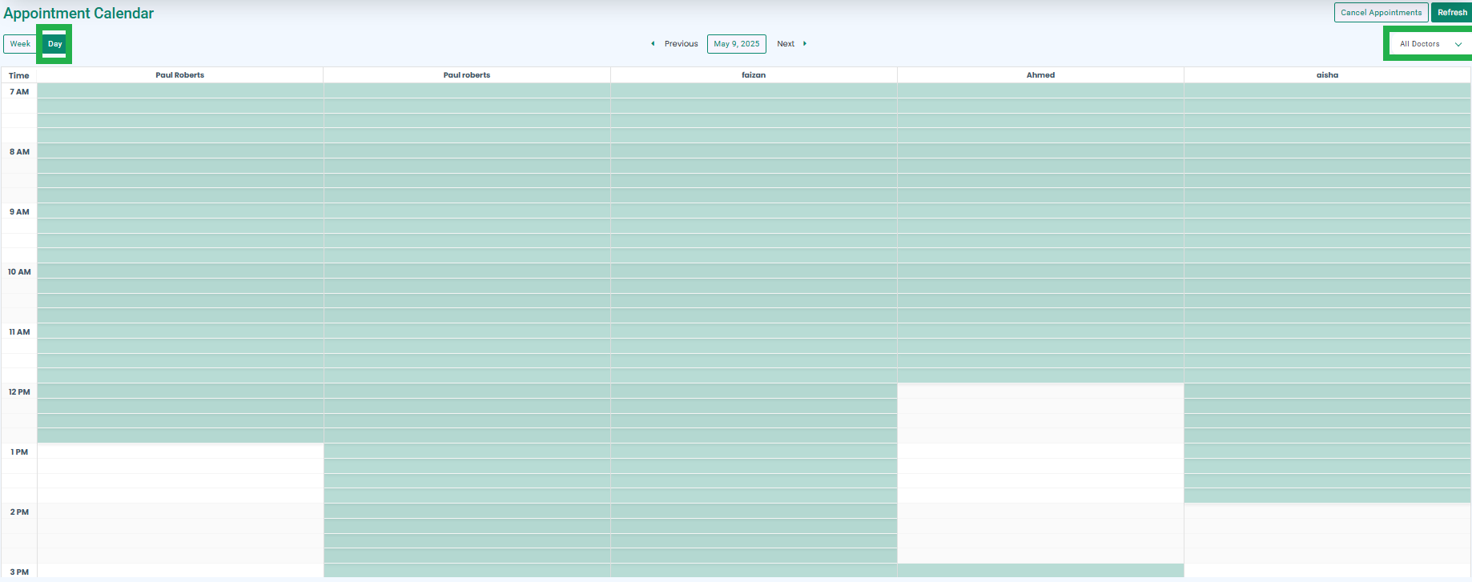Open the All Doctors dropdown
Image resolution: width=1472 pixels, height=582 pixels.
point(1430,44)
